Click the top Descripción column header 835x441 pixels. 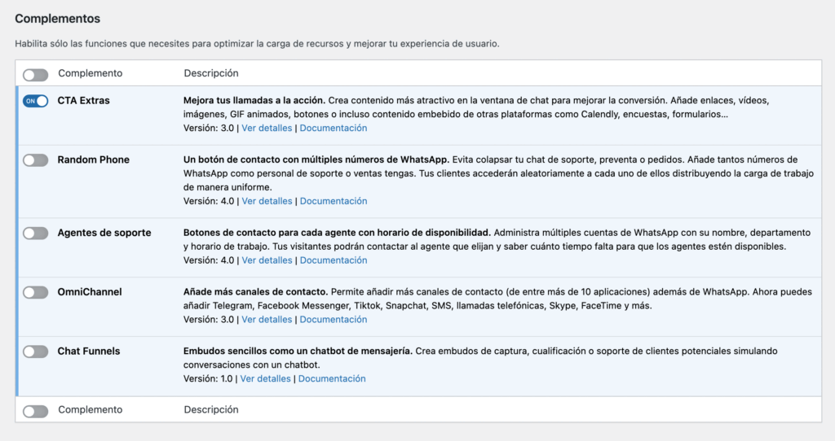pos(210,73)
